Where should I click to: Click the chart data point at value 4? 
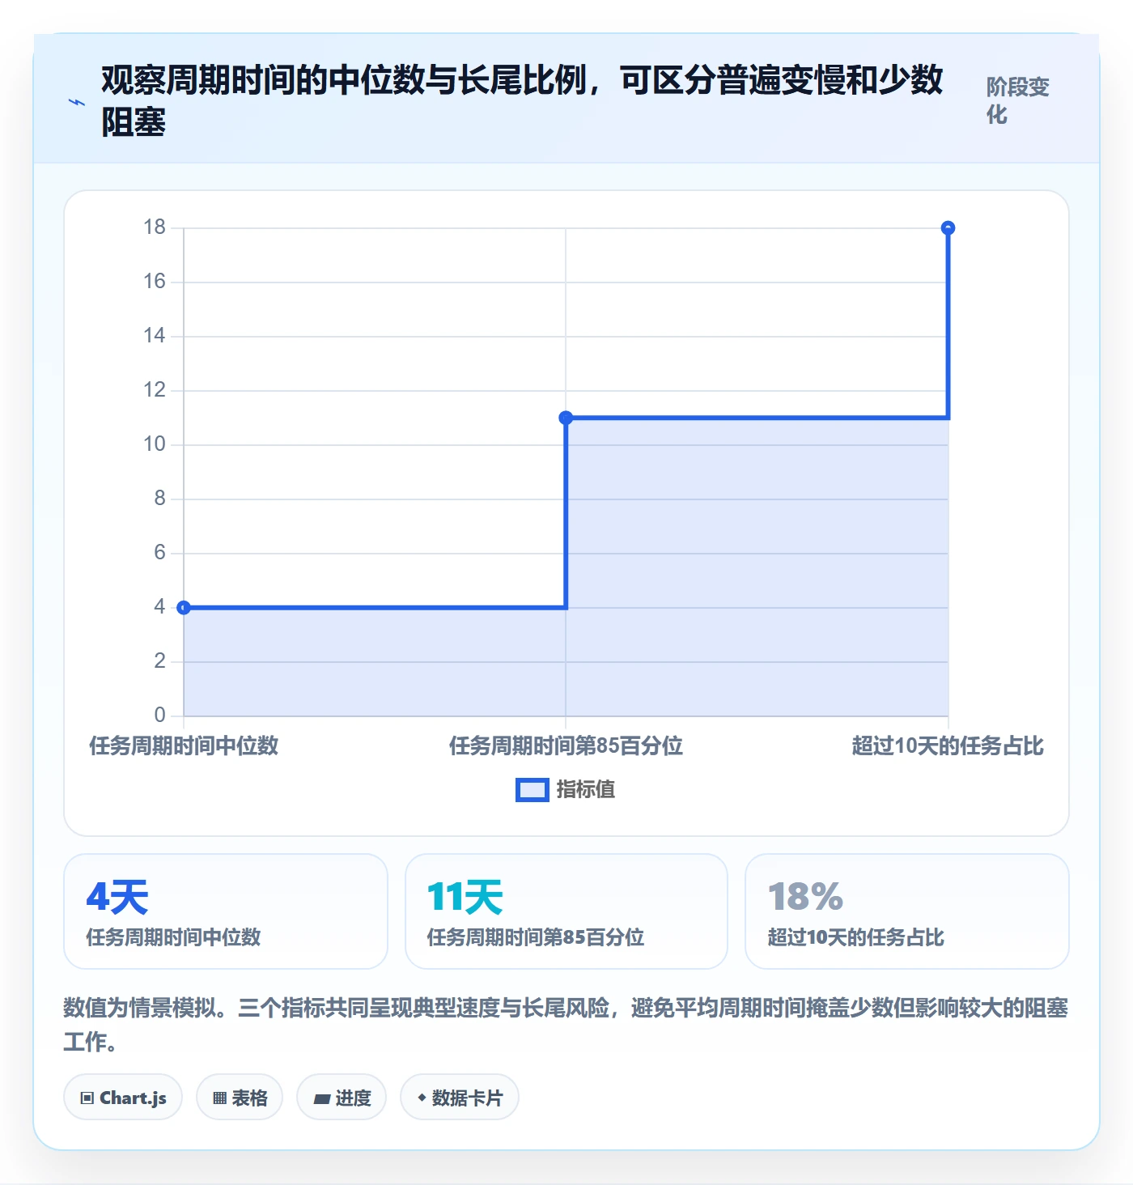point(184,608)
